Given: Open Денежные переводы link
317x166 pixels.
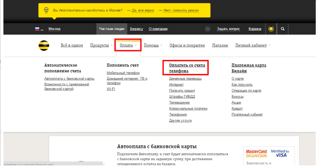Looking at the screenshot, I should (185, 79).
